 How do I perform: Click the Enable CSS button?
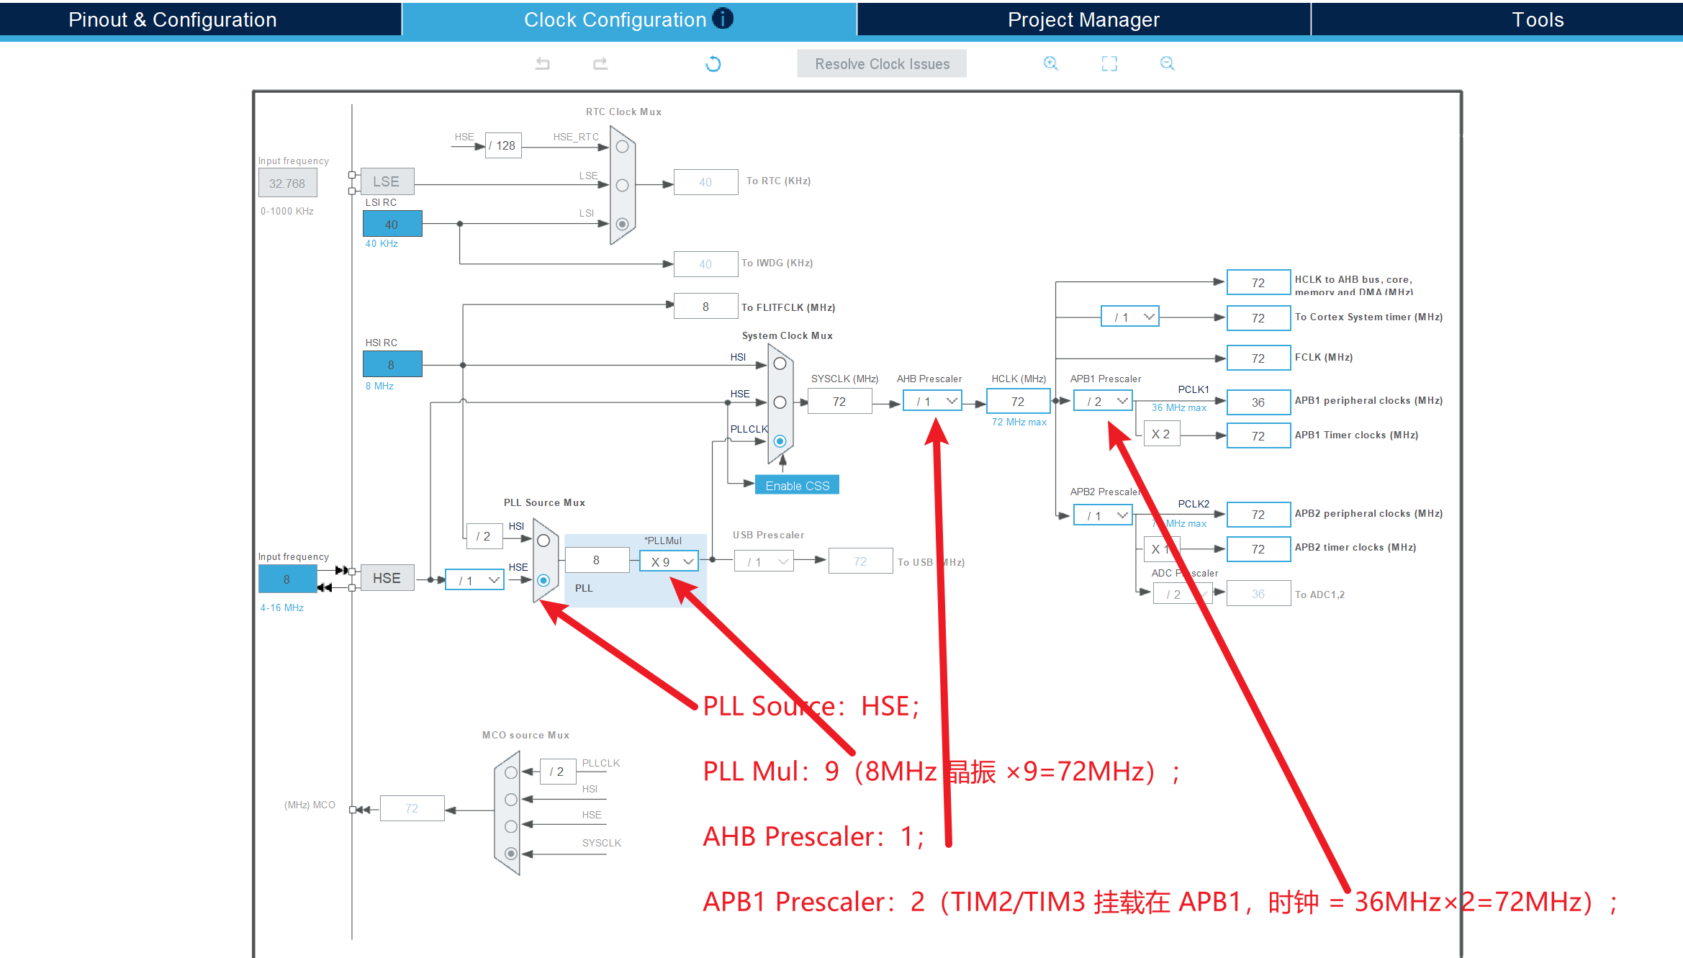click(x=797, y=486)
